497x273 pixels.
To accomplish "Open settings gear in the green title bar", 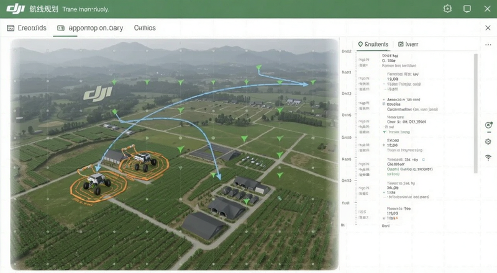I will point(447,9).
